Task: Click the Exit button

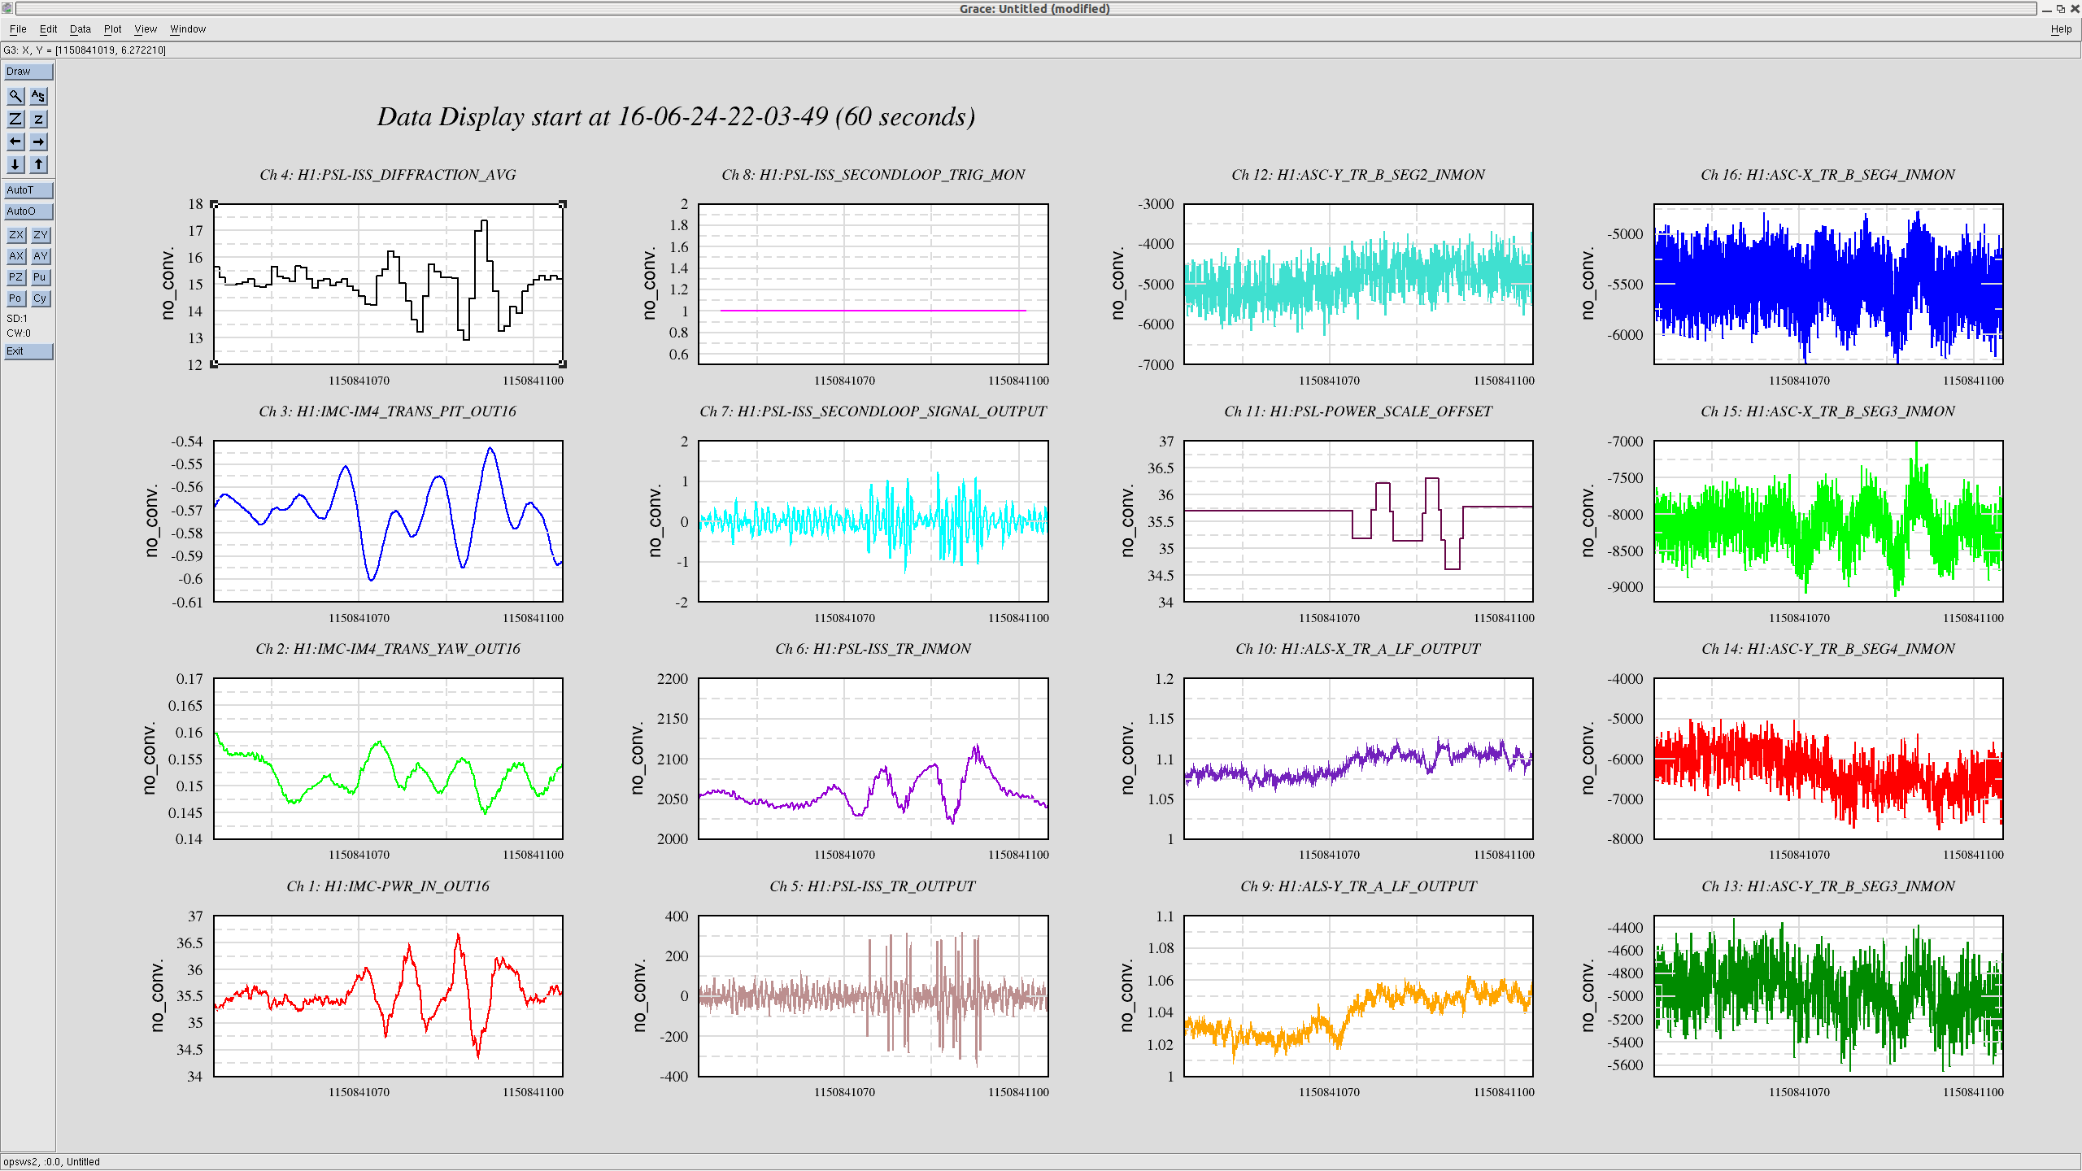Action: (x=28, y=351)
